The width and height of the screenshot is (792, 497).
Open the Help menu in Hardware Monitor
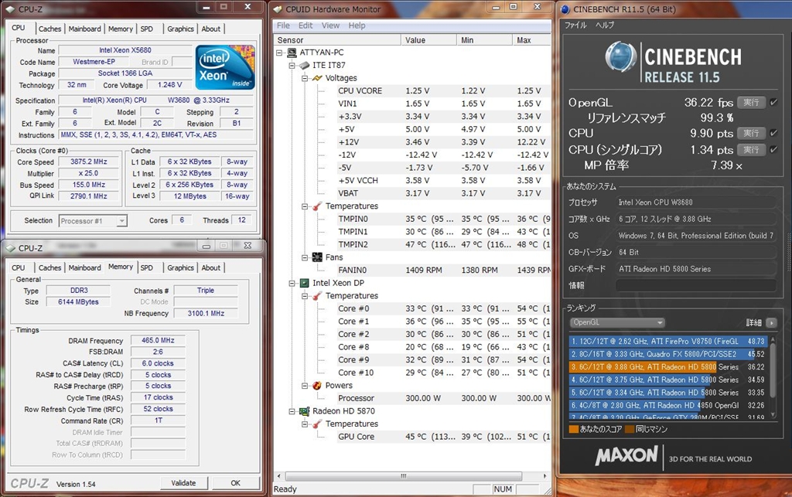pyautogui.click(x=357, y=26)
